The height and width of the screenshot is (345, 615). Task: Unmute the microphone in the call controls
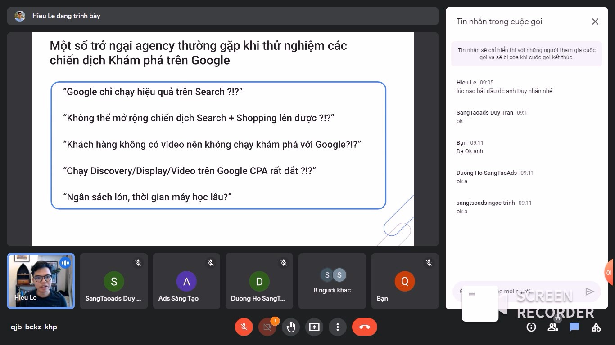pos(244,327)
